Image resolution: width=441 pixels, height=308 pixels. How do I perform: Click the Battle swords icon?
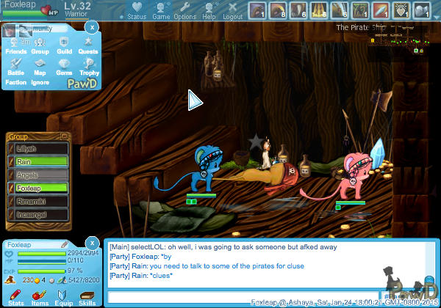click(x=15, y=67)
